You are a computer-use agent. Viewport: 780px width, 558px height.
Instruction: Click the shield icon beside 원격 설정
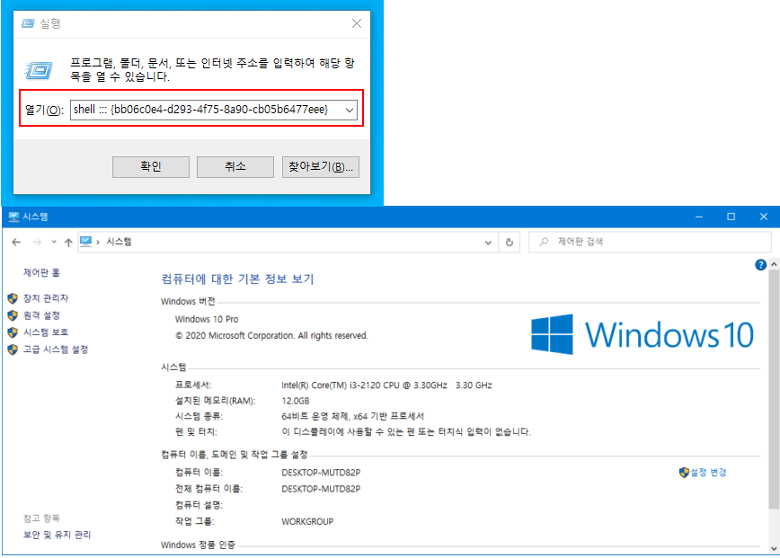[13, 315]
